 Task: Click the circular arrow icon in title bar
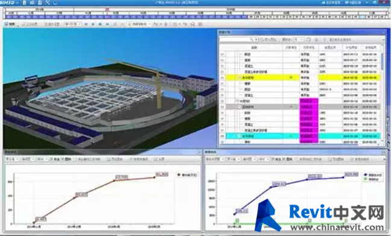[55, 3]
